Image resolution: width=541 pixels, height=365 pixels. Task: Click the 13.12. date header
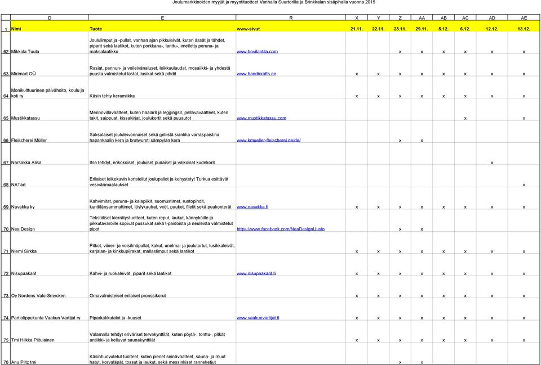[x=524, y=29]
